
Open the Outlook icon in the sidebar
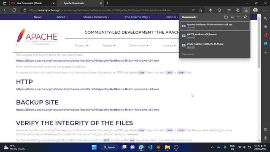(265, 43)
